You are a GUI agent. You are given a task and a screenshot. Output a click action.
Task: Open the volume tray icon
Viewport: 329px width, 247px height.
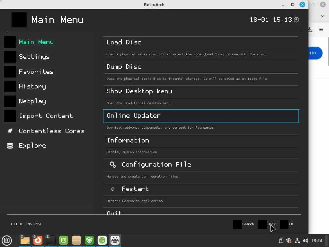(306, 241)
